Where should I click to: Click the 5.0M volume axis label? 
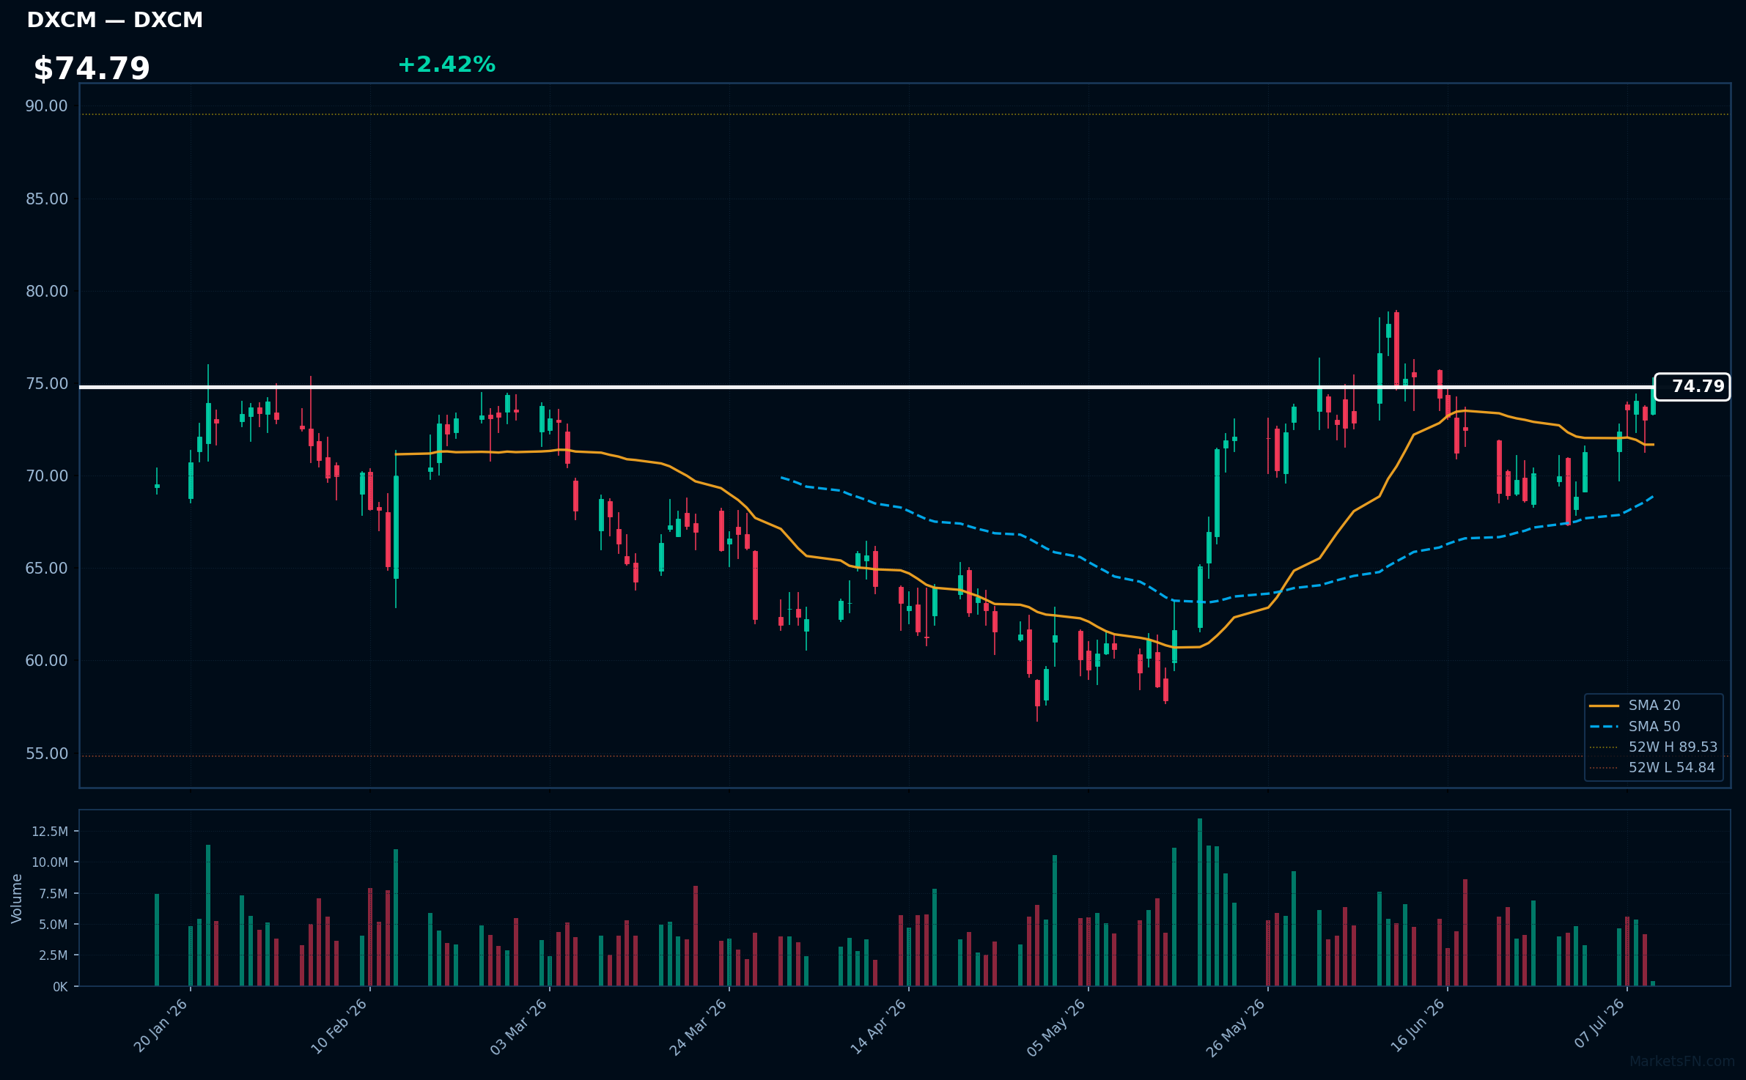point(54,925)
